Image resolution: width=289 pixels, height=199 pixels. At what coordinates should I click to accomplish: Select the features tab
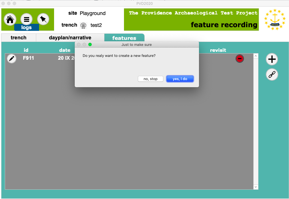(x=124, y=38)
